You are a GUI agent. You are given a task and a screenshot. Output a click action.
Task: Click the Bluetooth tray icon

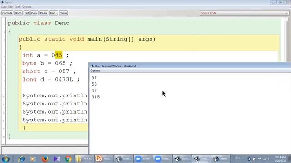pyautogui.click(x=249, y=159)
